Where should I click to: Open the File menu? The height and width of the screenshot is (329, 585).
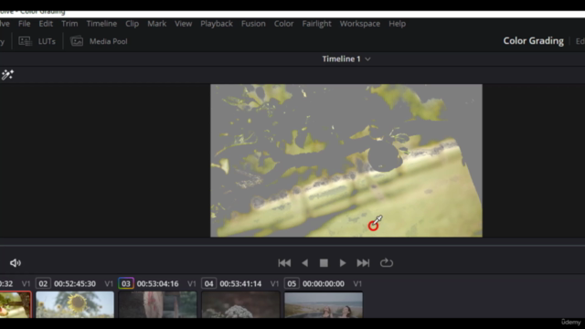[25, 24]
